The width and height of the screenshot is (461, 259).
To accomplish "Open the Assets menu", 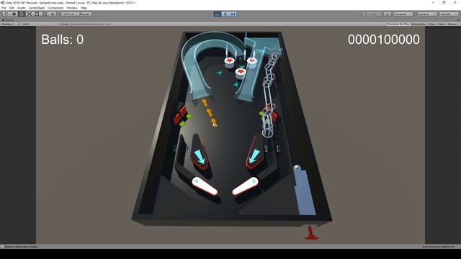I will [22, 8].
